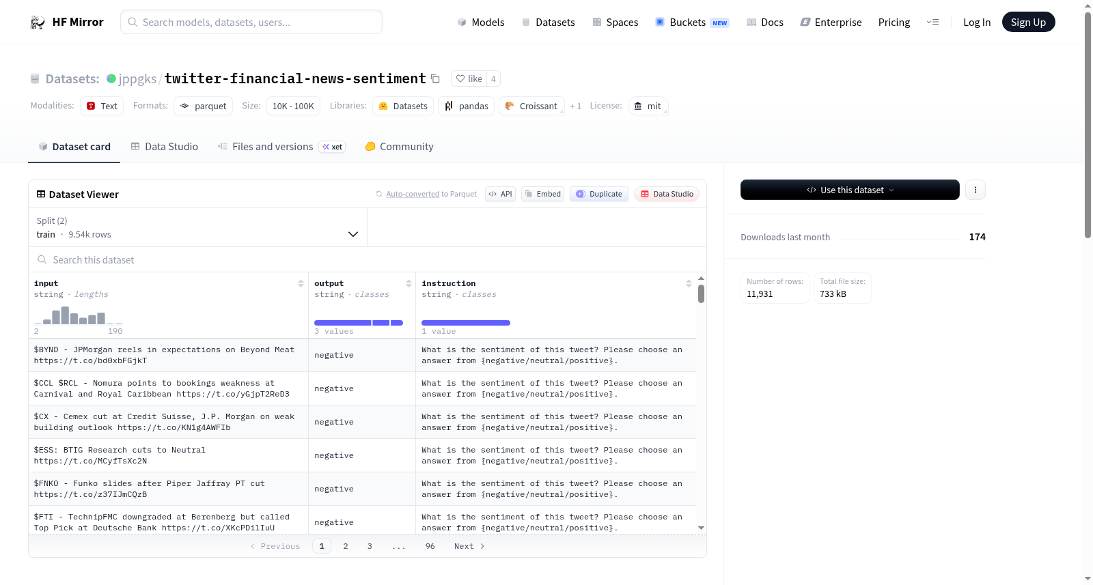The height and width of the screenshot is (585, 1093).
Task: Expand the Split train dropdown
Action: pos(197,227)
